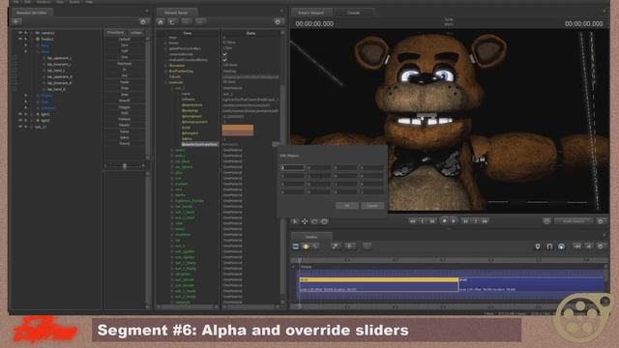This screenshot has width=619, height=348.
Task: Choose the selection arrow tool under viewport
Action: click(x=295, y=221)
